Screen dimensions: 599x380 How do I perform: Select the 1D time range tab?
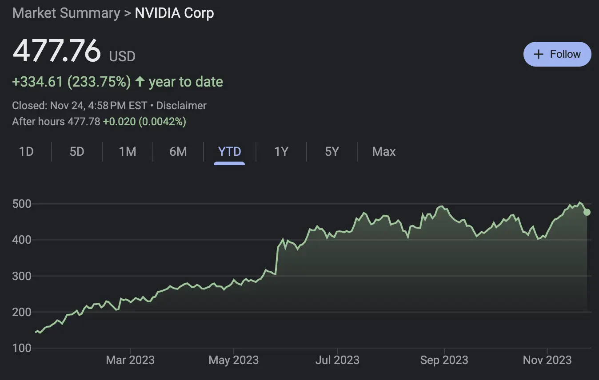pyautogui.click(x=26, y=152)
